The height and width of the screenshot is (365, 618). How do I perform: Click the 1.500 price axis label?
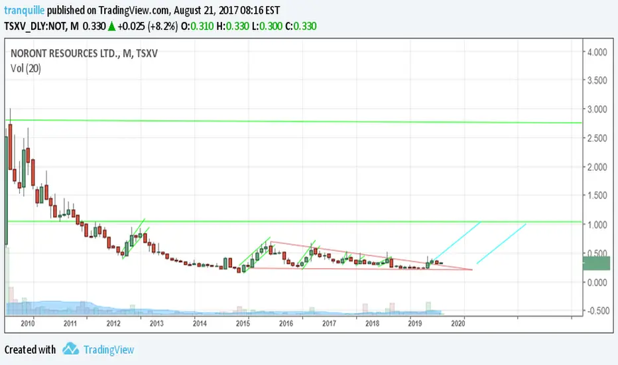tap(597, 196)
